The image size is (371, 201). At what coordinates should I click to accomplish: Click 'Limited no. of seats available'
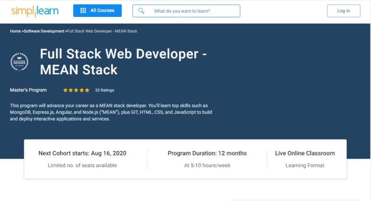(82, 165)
